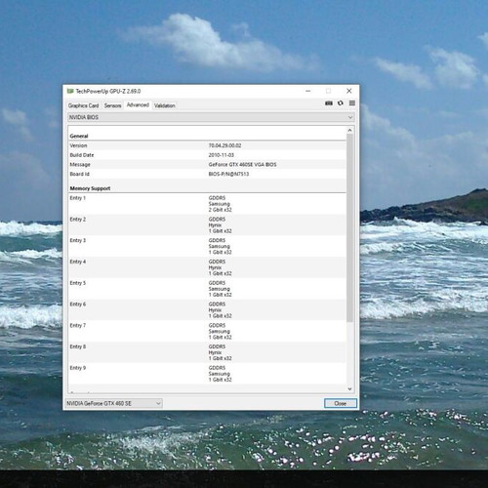Click the screenshot camera icon
The height and width of the screenshot is (488, 488).
point(329,103)
